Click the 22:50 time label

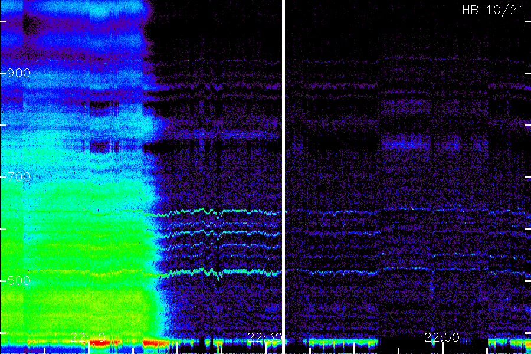click(442, 337)
